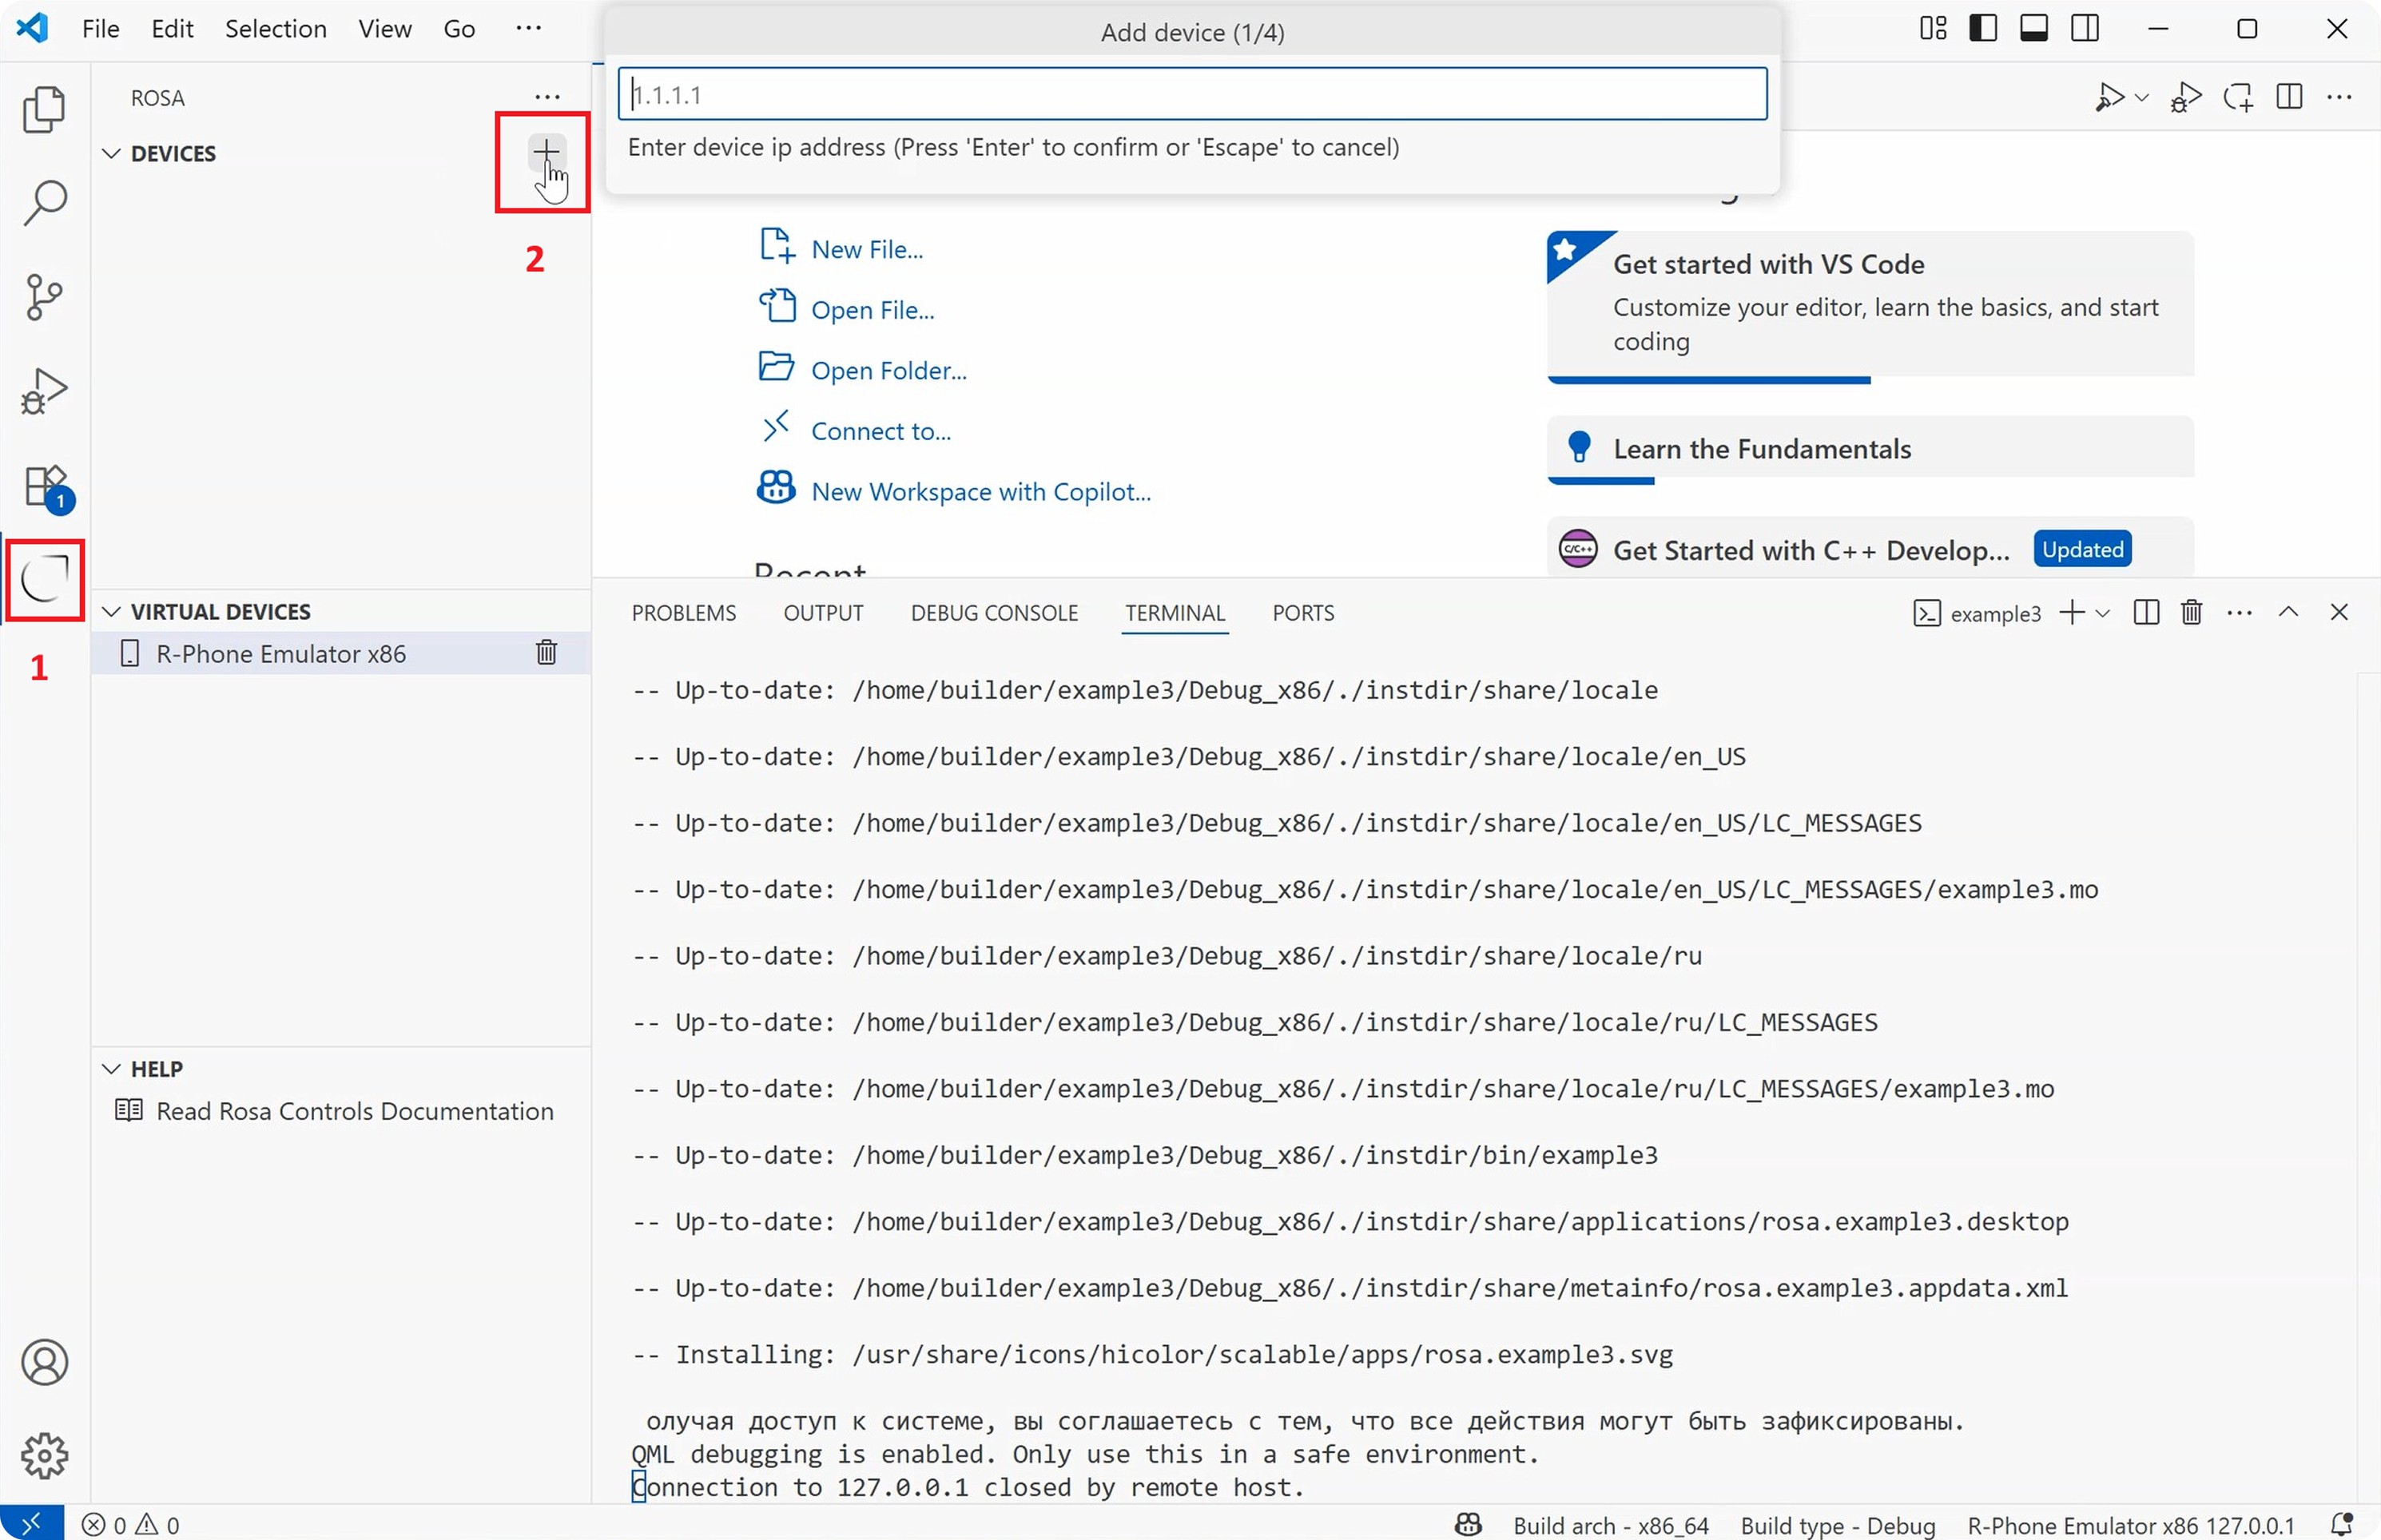The image size is (2381, 1540).
Task: Open editor more actions ellipsis
Action: [x=2339, y=97]
